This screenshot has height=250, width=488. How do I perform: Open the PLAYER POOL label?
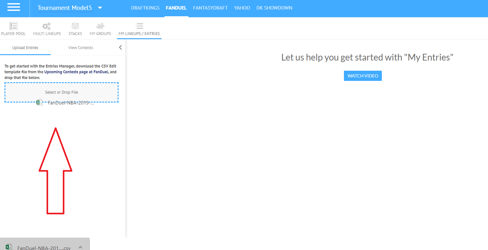pos(13,33)
